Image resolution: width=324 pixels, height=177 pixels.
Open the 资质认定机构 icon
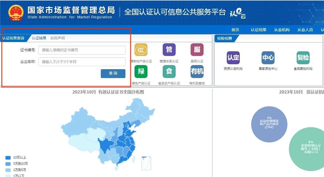pos(233,58)
